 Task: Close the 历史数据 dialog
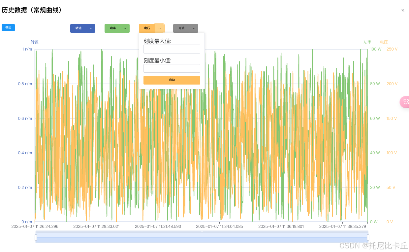click(403, 10)
